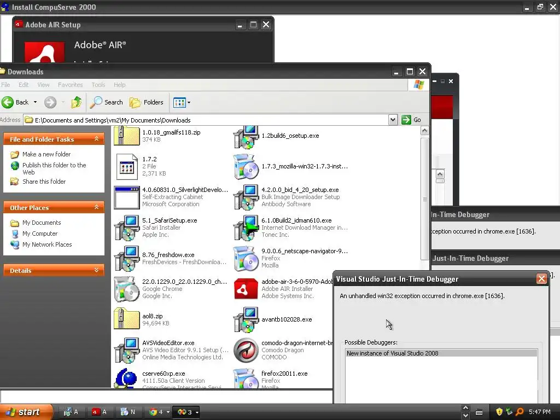Go up one folder level
The height and width of the screenshot is (420, 560).
[76, 102]
